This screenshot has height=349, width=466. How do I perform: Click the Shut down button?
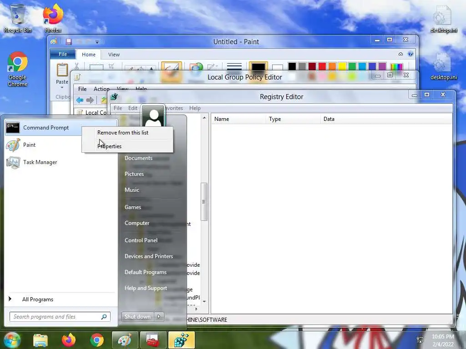137,317
